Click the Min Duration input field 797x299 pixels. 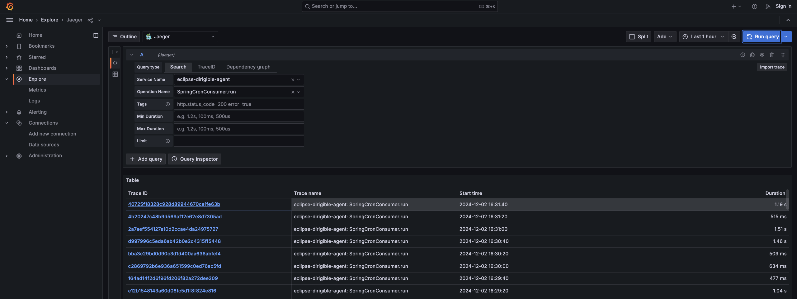tap(239, 116)
